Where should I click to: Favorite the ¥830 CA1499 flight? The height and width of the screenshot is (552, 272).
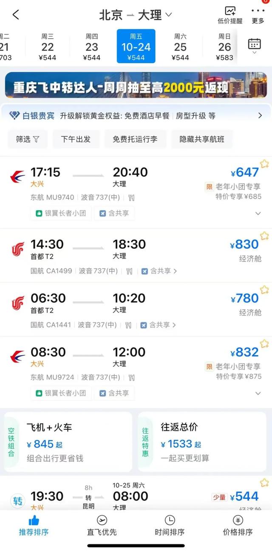264,236
